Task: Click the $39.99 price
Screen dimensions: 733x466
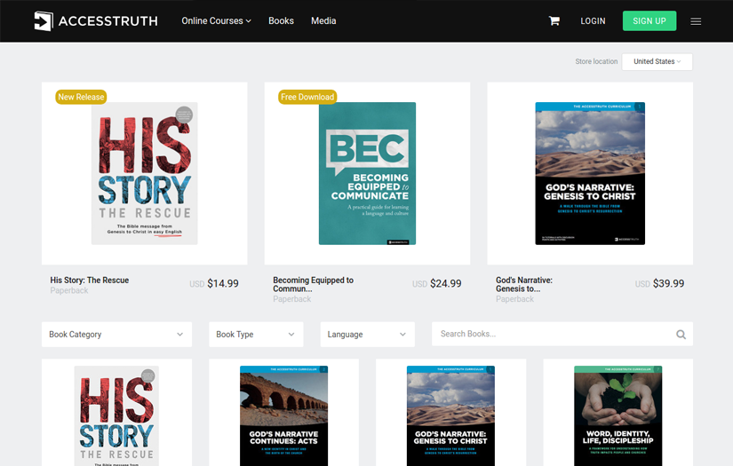Action: pos(668,283)
